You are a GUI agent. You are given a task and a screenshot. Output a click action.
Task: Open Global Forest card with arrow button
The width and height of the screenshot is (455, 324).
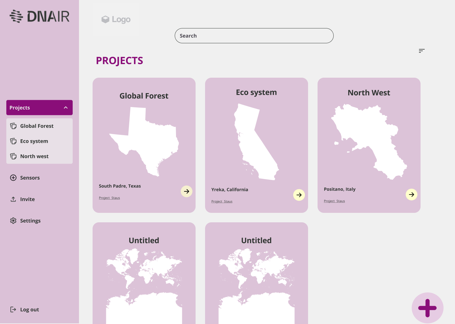click(x=186, y=191)
